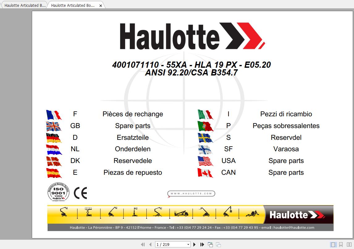Open the page number dropdown arrow
The image size is (354, 249).
pos(188,244)
